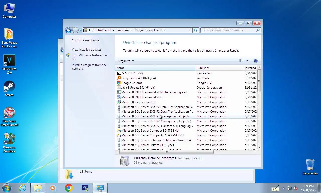Select the Control Panel taskbar button
The width and height of the screenshot is (321, 193).
[100, 188]
